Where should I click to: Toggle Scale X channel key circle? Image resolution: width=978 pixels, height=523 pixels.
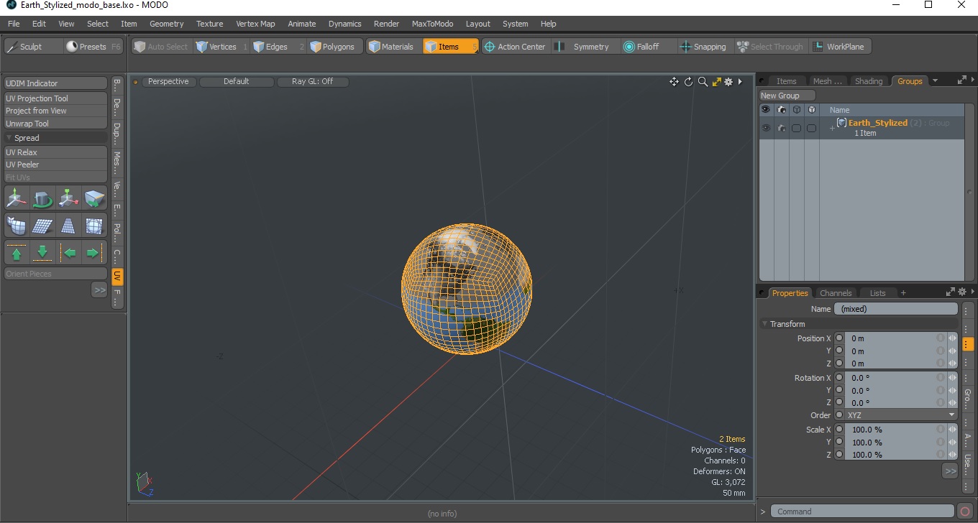tap(839, 430)
